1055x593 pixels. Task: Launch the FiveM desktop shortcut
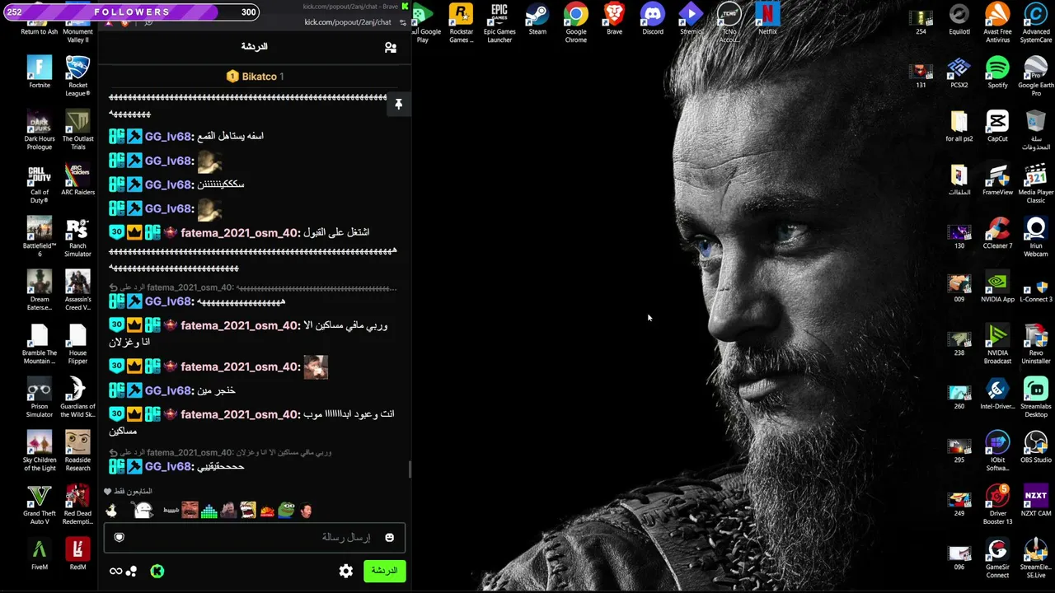[39, 553]
